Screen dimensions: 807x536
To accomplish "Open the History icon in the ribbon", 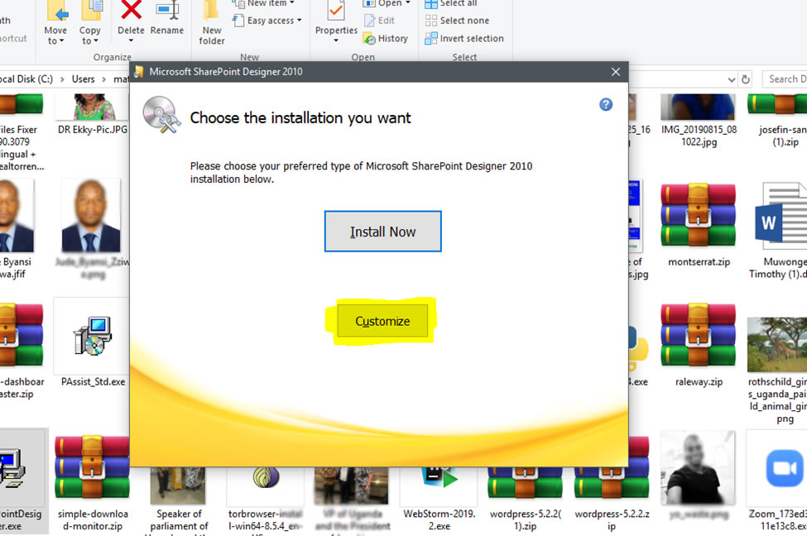I will coord(387,38).
